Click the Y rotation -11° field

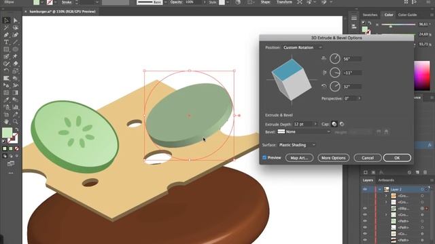[x=352, y=73]
